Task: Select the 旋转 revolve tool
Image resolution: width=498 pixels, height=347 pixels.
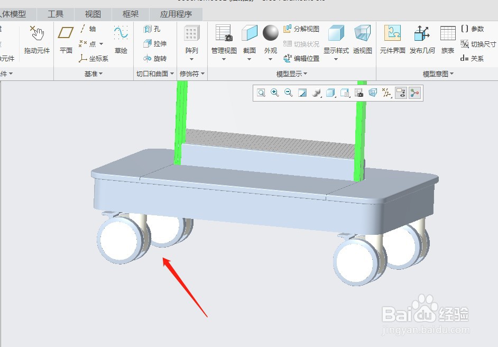Action: pyautogui.click(x=155, y=58)
